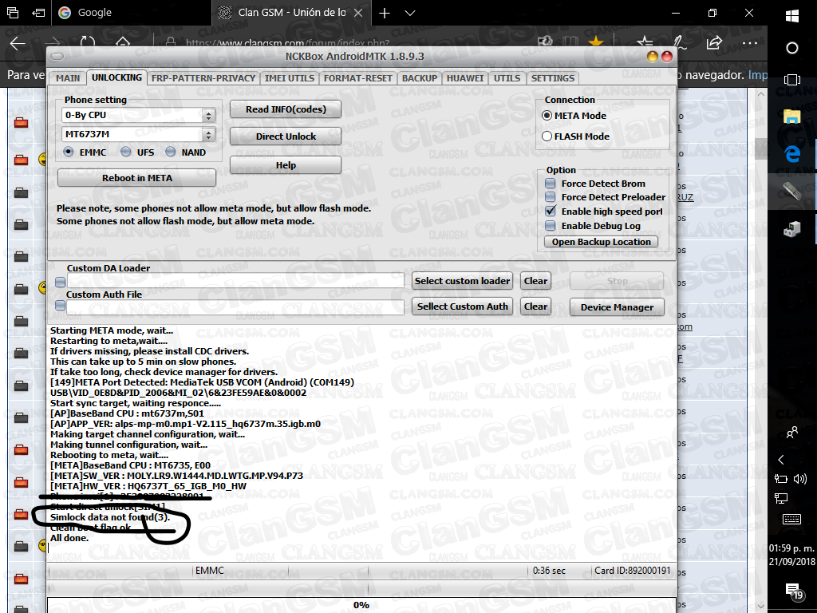Tick the Custom DA Loader checkbox
This screenshot has width=817, height=613.
pos(61,282)
